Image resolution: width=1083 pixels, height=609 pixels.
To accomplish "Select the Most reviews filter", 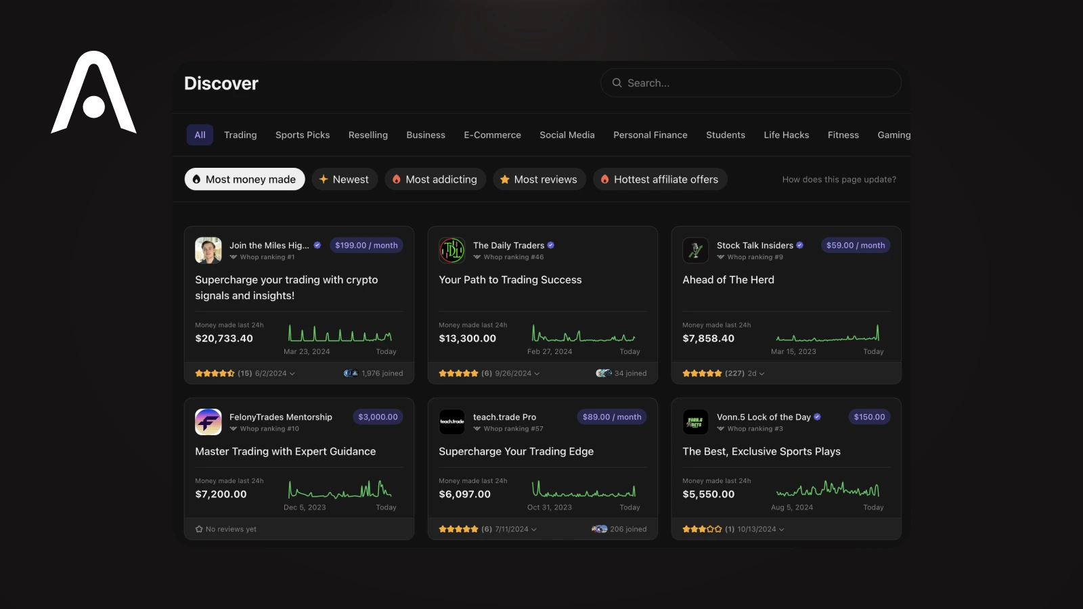I will point(539,179).
